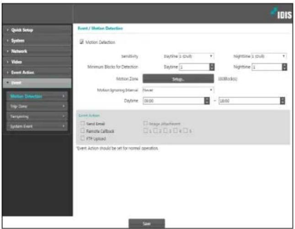Open the Video menu
The image size is (295, 229).
37,62
